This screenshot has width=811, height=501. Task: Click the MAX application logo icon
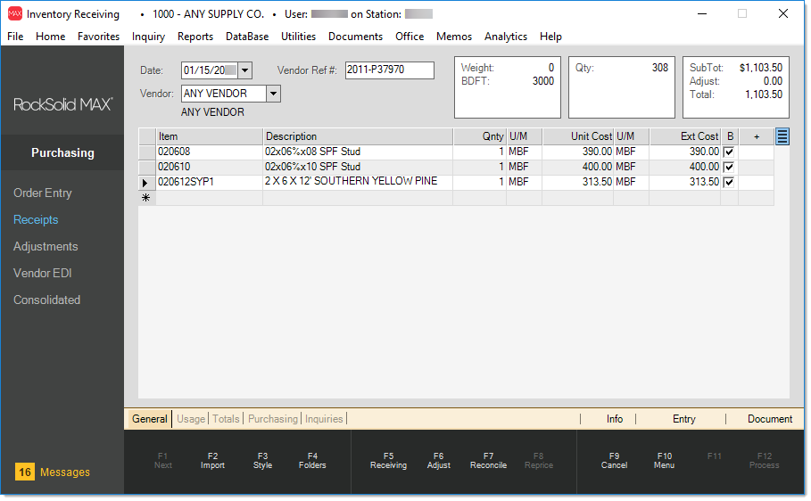tap(15, 14)
